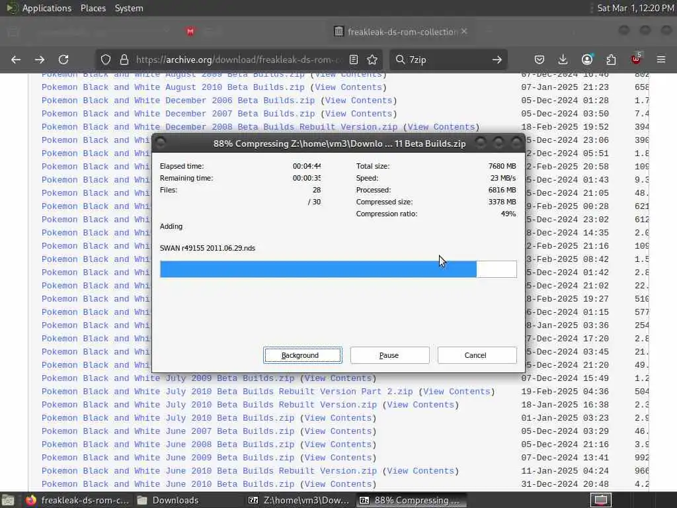Open December 2006 Beta Builds.zip link
Image resolution: width=677 pixels, height=508 pixels.
tap(179, 101)
